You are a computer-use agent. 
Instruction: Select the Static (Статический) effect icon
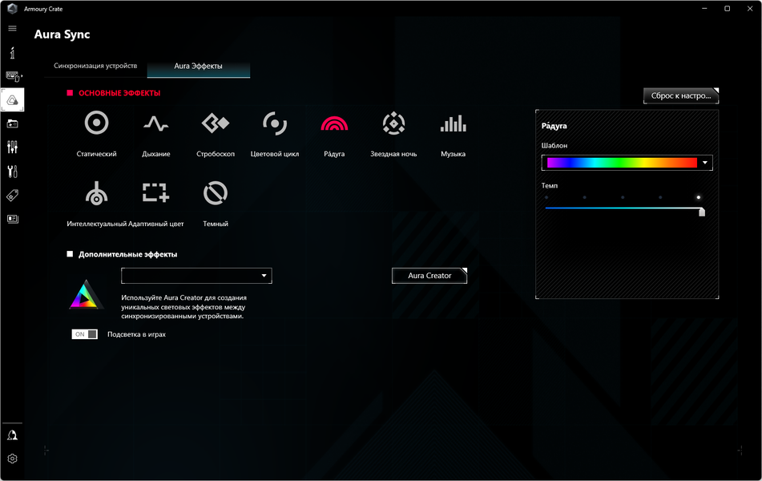[96, 123]
